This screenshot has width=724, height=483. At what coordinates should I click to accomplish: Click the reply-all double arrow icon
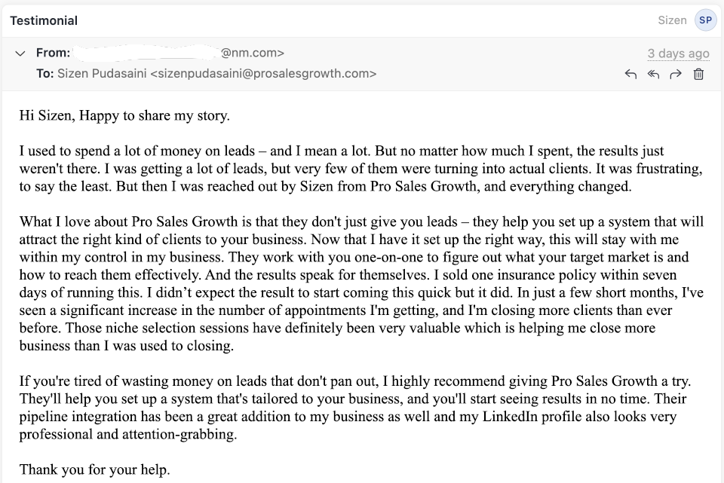pos(653,74)
